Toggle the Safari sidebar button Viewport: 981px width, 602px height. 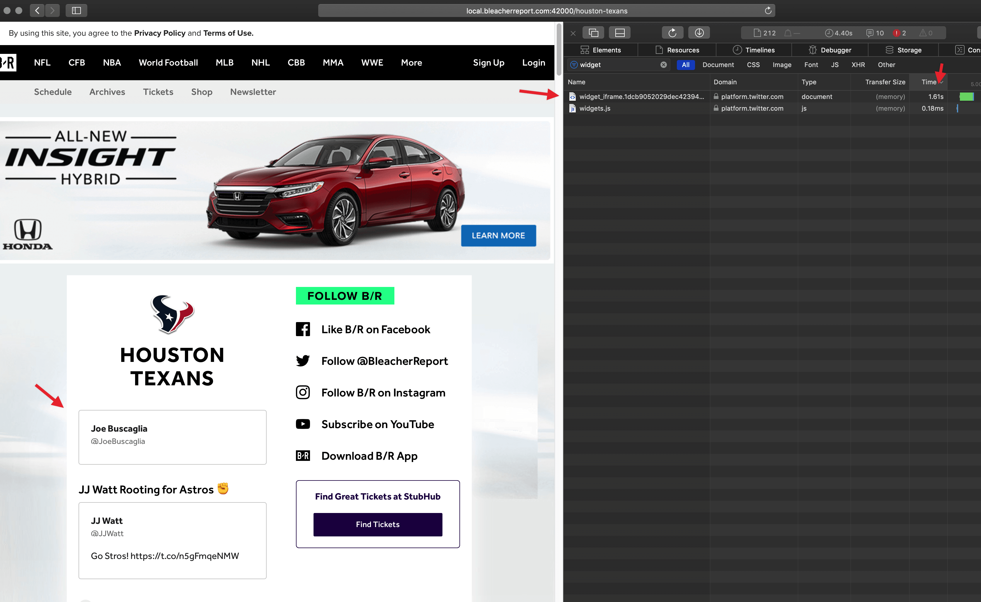(x=76, y=10)
